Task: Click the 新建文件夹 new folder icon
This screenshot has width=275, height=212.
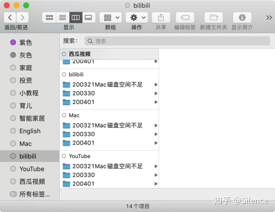Action: [214, 17]
